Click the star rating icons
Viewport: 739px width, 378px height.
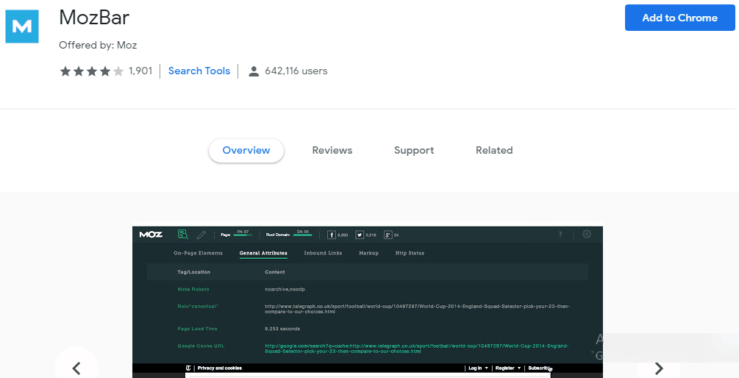pyautogui.click(x=92, y=71)
